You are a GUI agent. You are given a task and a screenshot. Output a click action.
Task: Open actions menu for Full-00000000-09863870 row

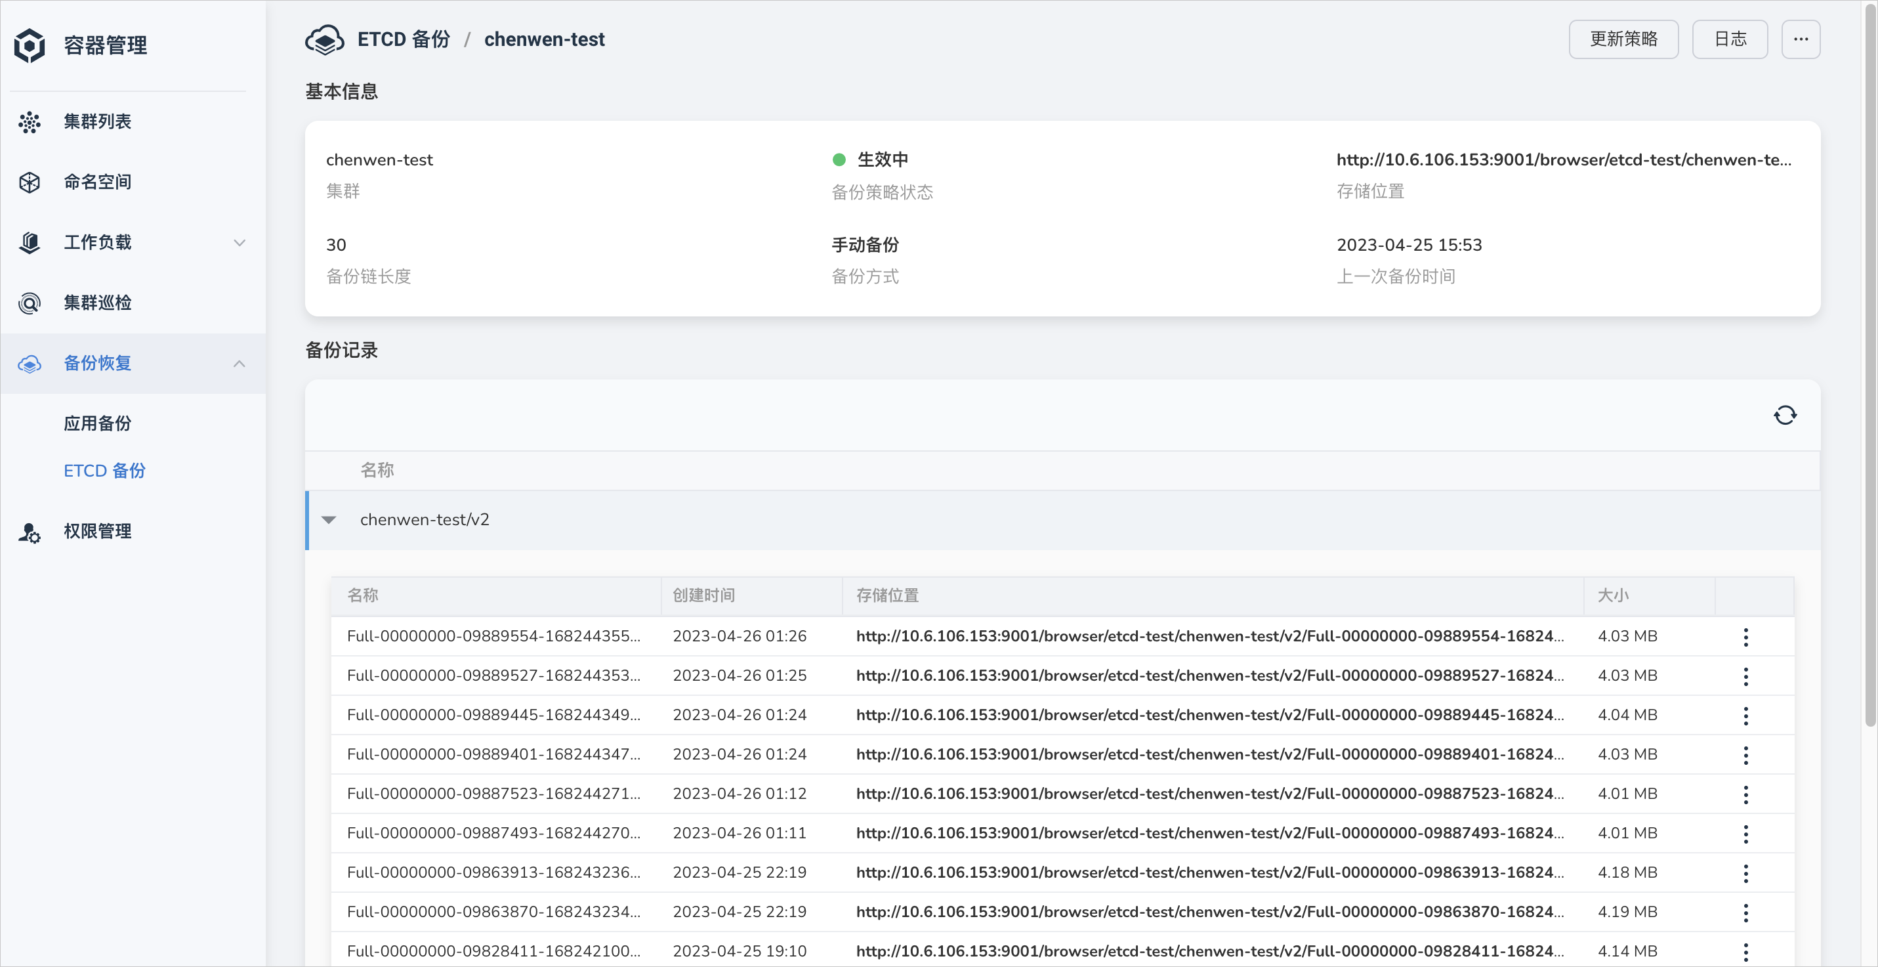click(x=1745, y=913)
